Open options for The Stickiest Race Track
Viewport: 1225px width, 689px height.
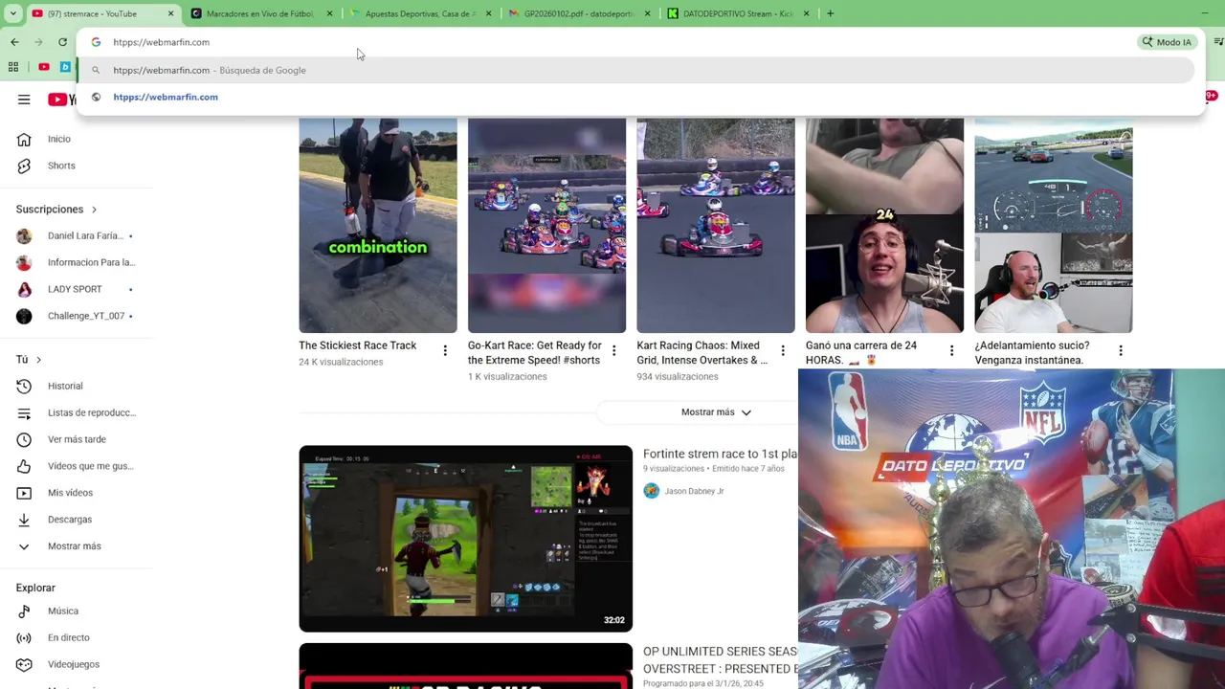[445, 351]
